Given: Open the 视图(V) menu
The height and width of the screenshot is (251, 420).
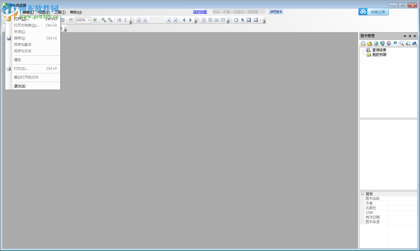Looking at the screenshot, I should 44,12.
